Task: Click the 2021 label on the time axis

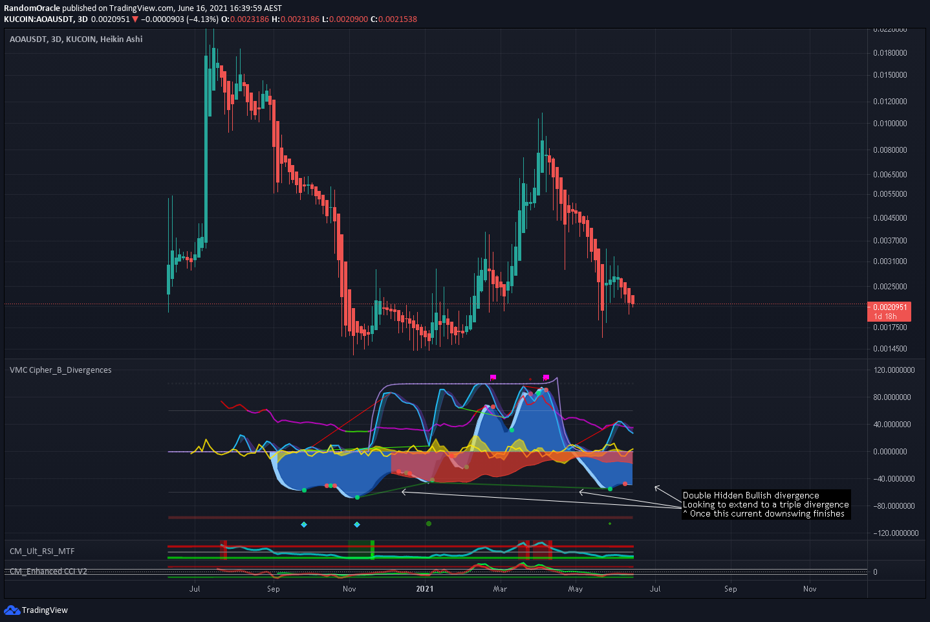Action: click(425, 589)
